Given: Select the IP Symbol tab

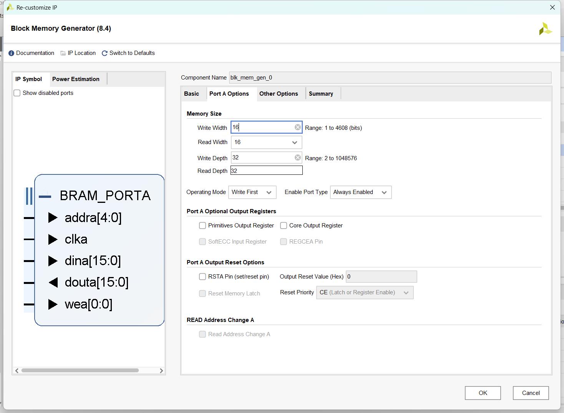Looking at the screenshot, I should 28,79.
